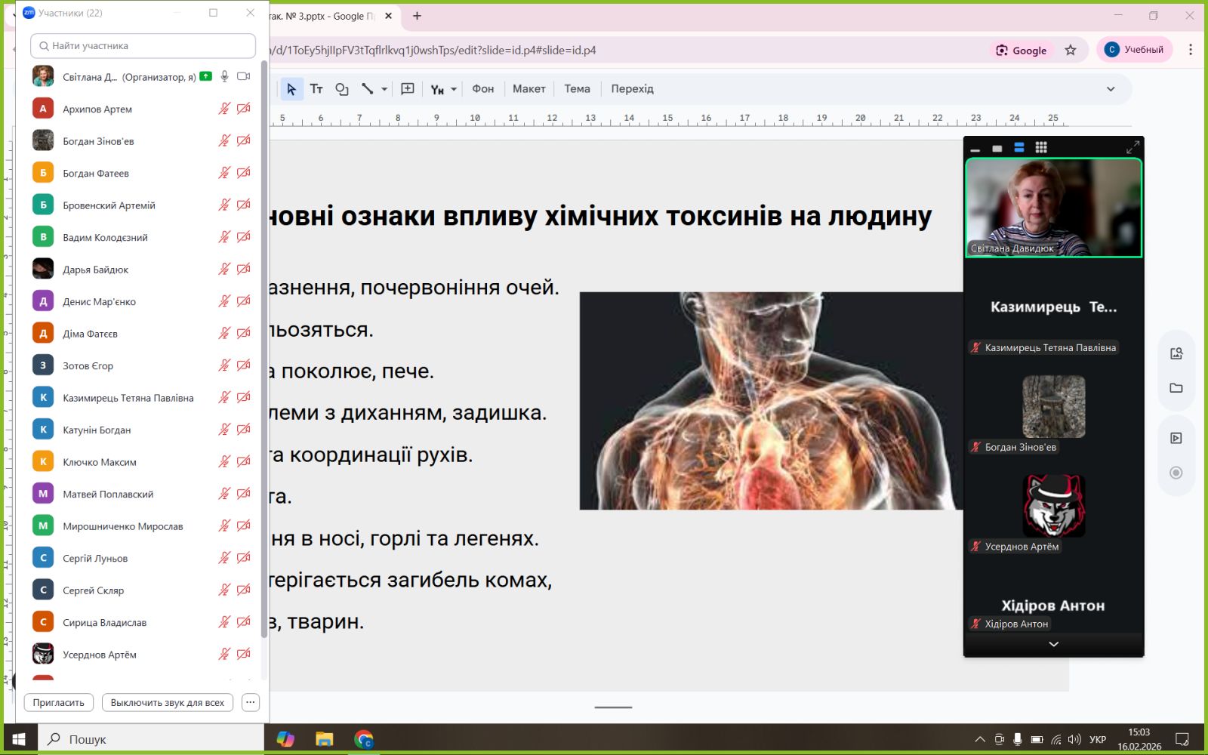This screenshot has height=755, width=1208.
Task: Click the slideshow play icon in sidebar
Action: pyautogui.click(x=1176, y=438)
